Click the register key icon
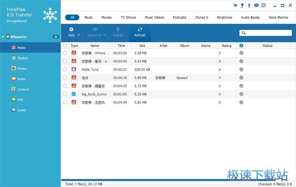 pos(242,6)
